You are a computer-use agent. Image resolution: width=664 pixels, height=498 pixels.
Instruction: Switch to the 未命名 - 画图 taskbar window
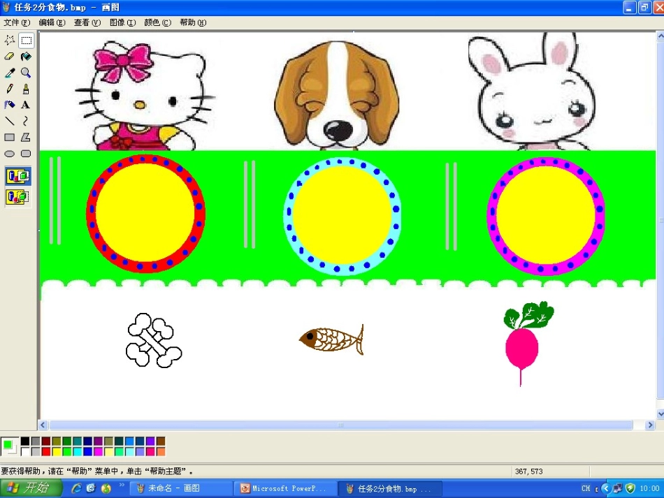181,488
